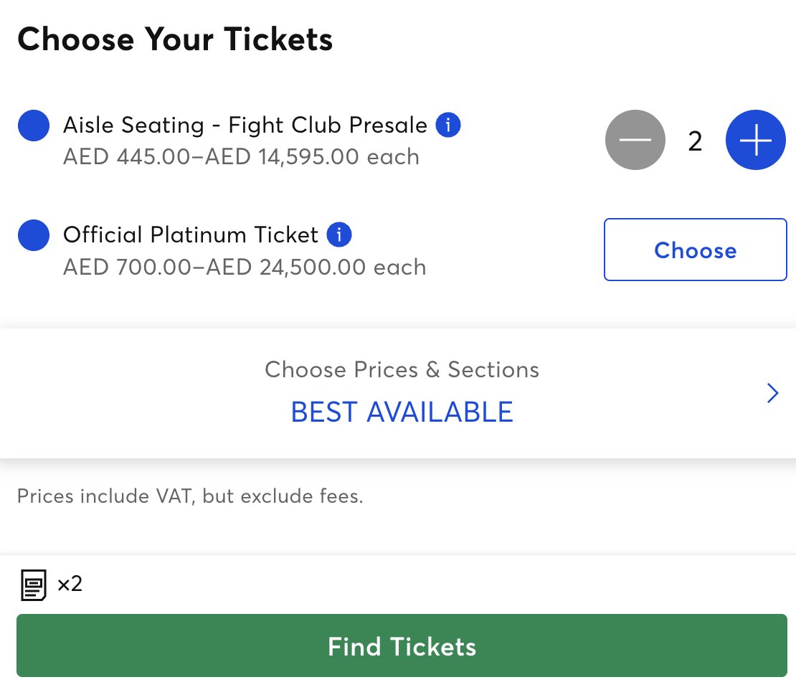
Task: Select the Aisle Seating - Fight Club Presale label
Action: (245, 126)
